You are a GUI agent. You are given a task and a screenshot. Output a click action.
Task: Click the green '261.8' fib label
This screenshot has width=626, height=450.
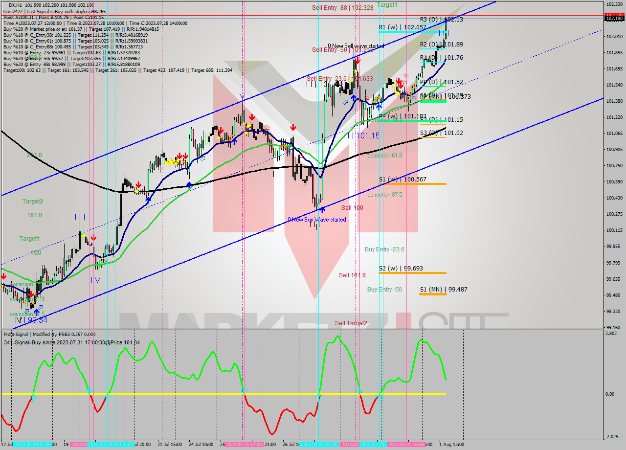pos(34,155)
